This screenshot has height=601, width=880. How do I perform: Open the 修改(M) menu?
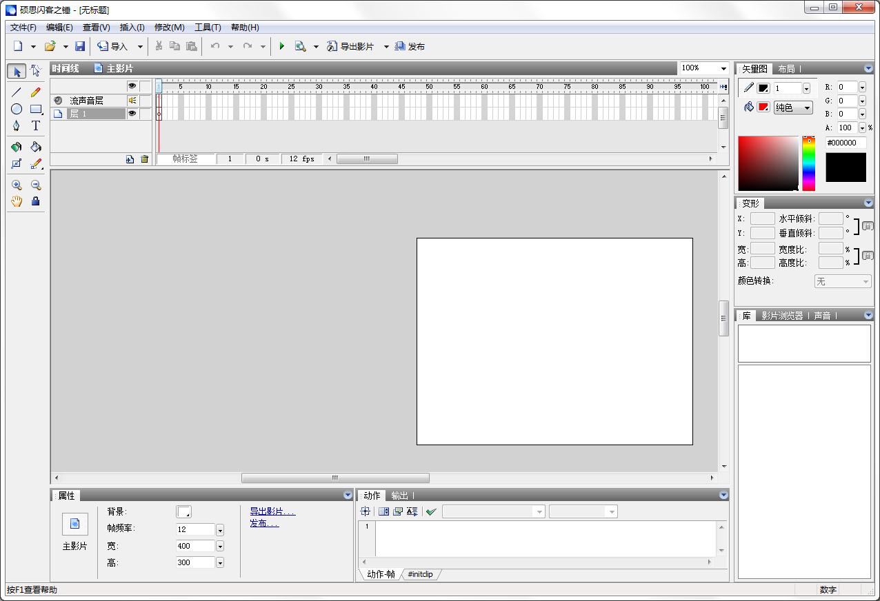tap(169, 28)
